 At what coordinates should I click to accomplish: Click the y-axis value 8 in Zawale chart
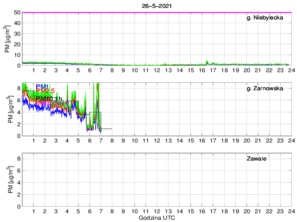19,159
